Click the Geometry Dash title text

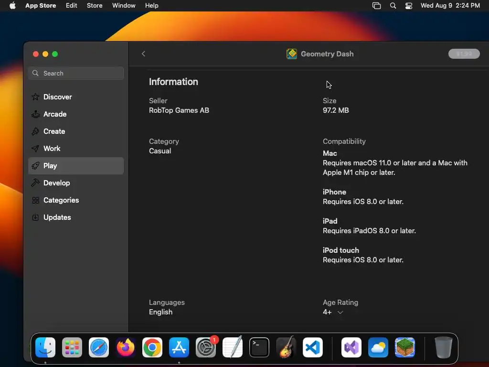pos(327,54)
